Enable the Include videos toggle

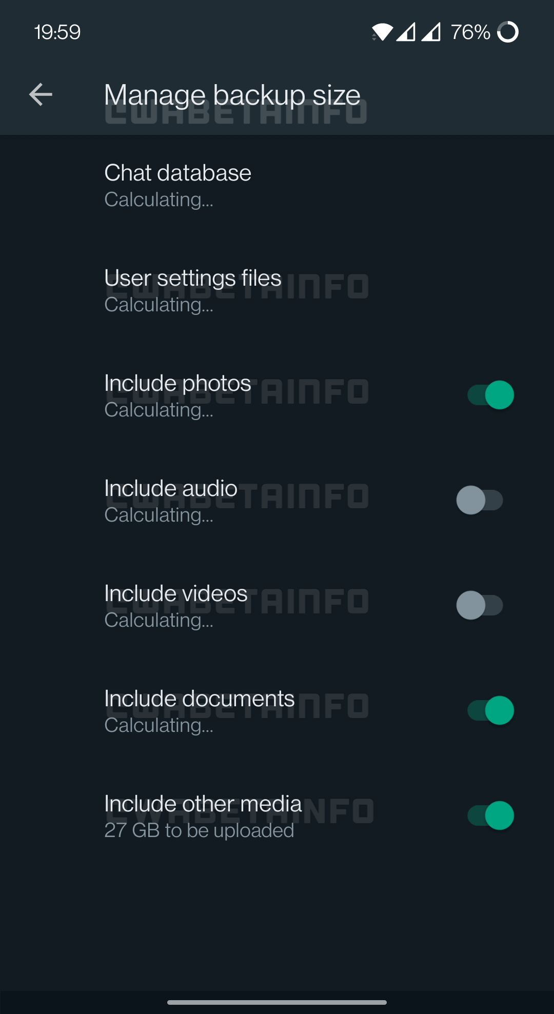tap(480, 605)
